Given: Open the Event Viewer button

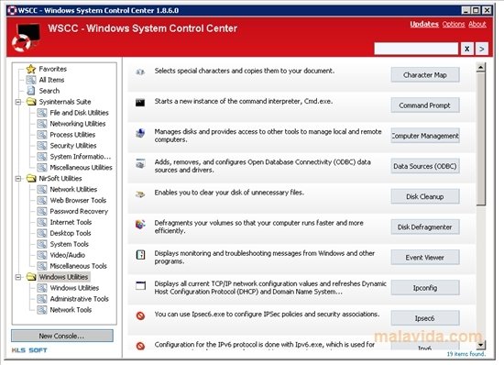Looking at the screenshot, I should click(425, 258).
